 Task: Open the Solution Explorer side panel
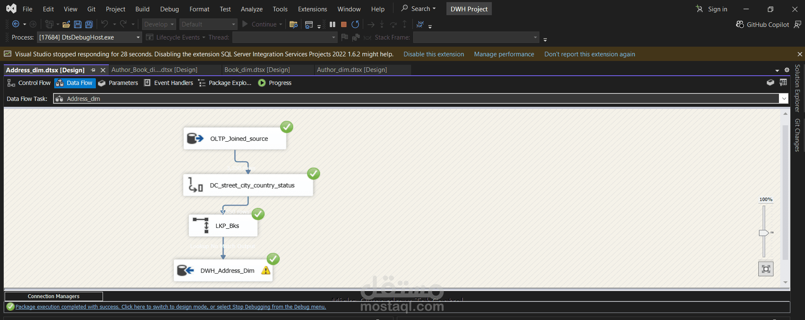click(797, 88)
